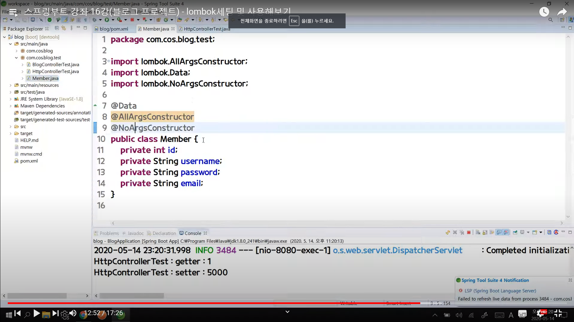Toggle Scroll Lock in Console toolbar
Viewport: 574px width, 322px height.
[x=485, y=233]
